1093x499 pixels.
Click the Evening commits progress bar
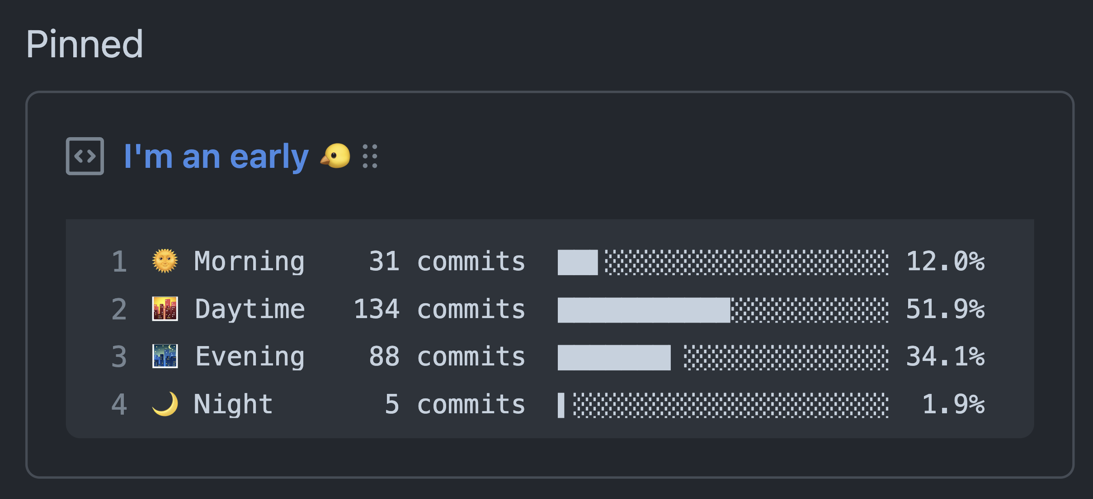[723, 357]
